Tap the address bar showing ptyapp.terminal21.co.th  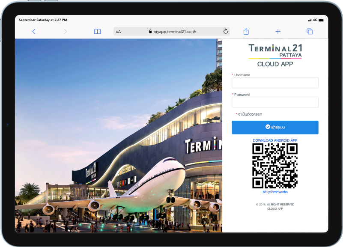176,31
